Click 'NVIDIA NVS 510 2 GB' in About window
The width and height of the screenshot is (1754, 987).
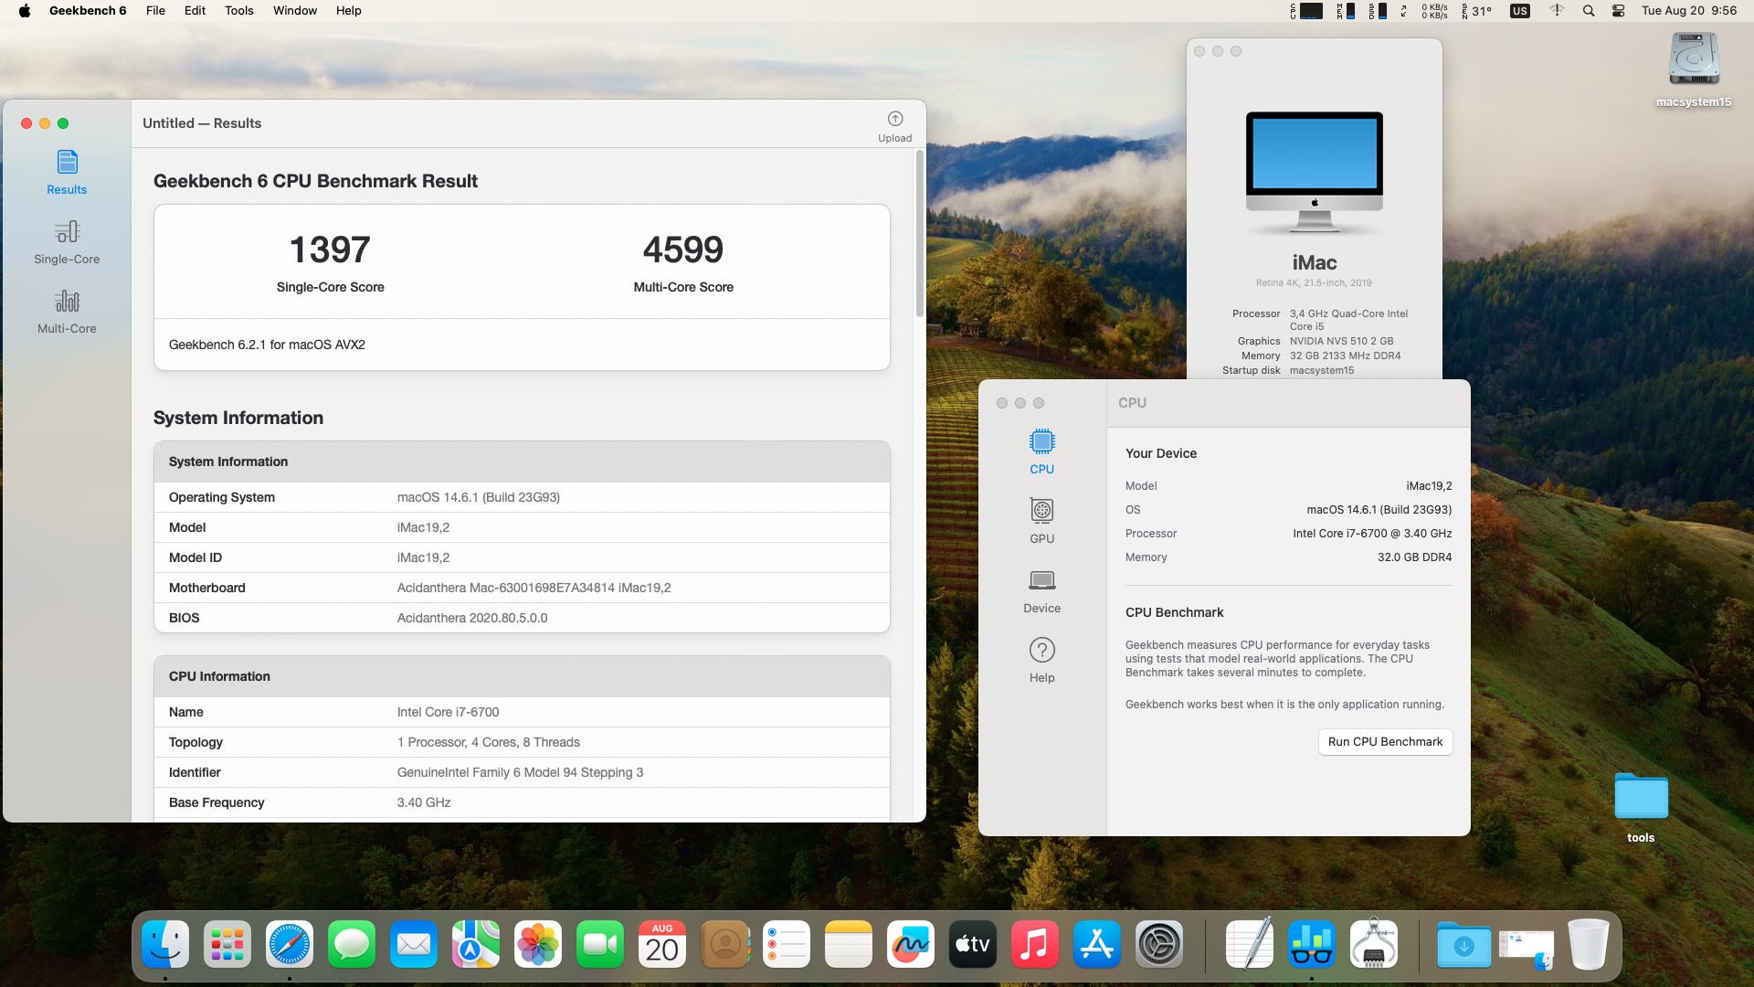(x=1341, y=341)
